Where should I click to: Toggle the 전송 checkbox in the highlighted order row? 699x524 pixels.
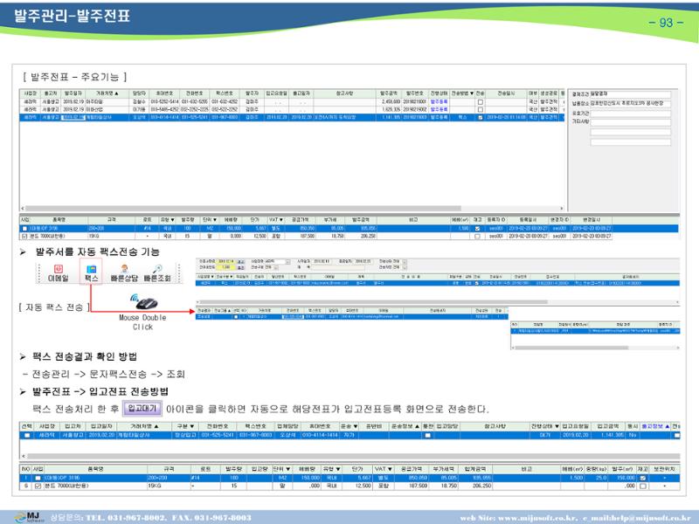tap(480, 117)
